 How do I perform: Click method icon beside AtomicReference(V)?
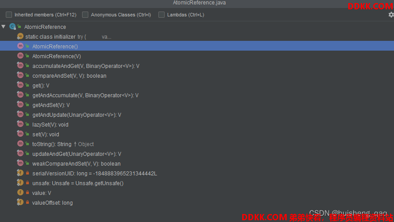20,56
